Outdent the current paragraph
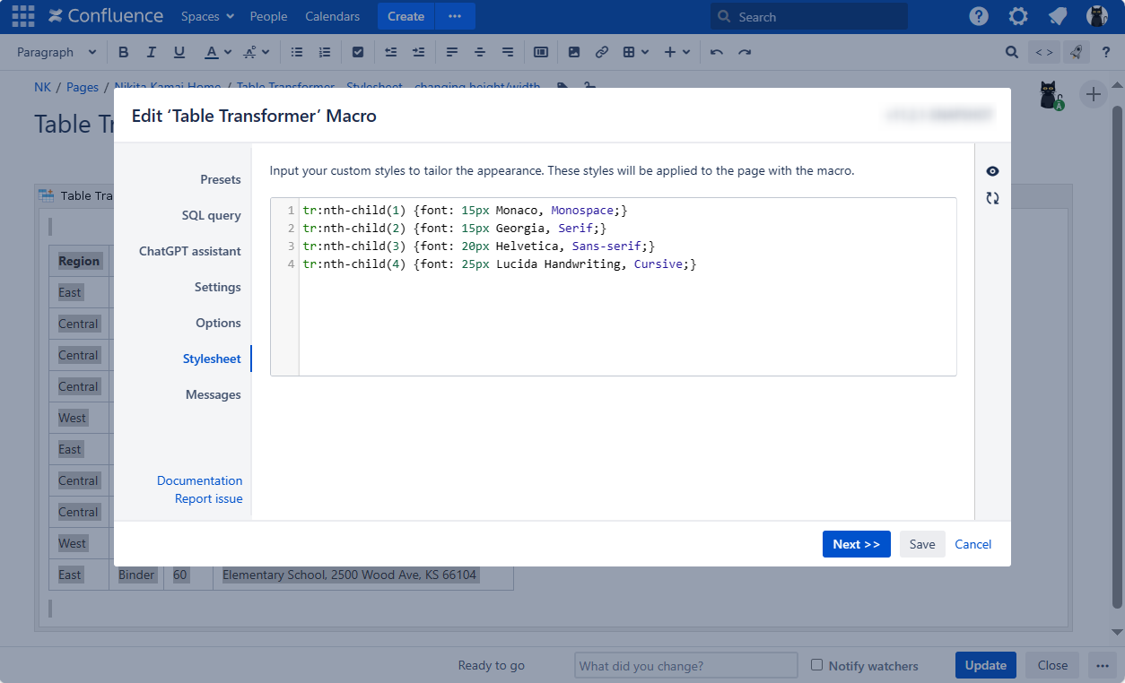 click(390, 52)
